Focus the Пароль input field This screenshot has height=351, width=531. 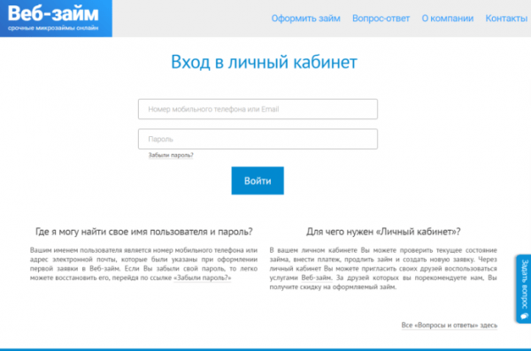pyautogui.click(x=258, y=139)
